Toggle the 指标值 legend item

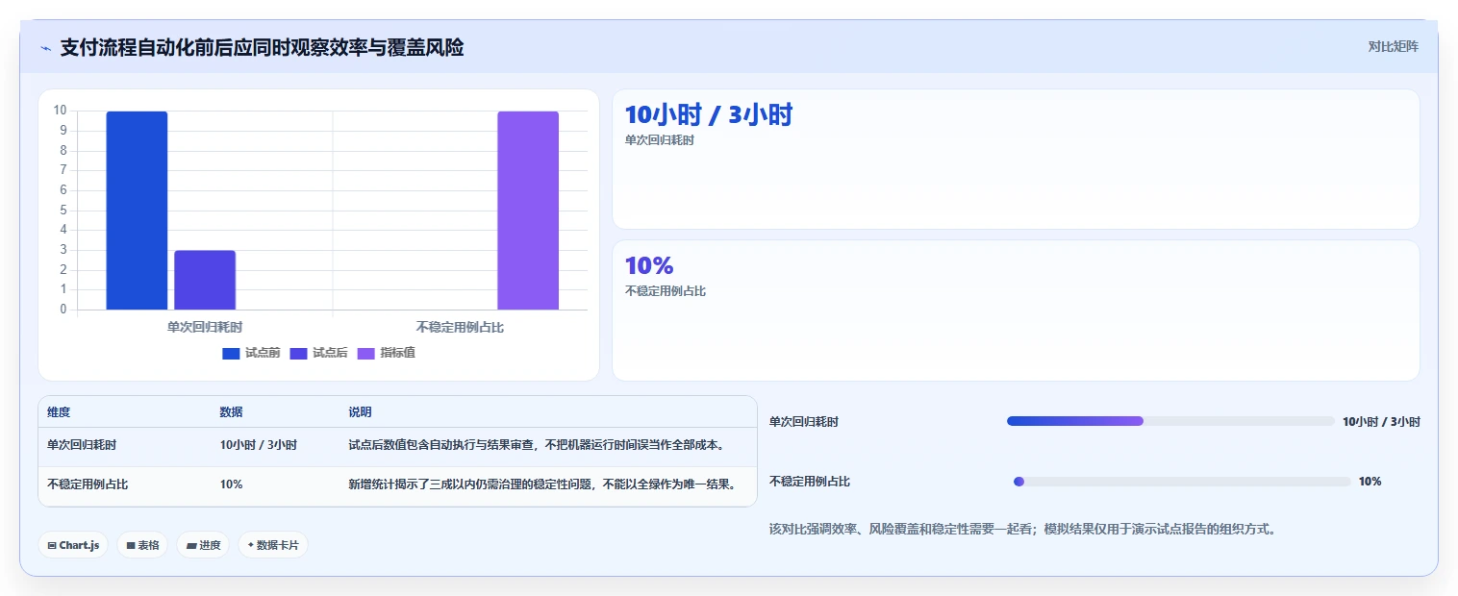(x=387, y=353)
